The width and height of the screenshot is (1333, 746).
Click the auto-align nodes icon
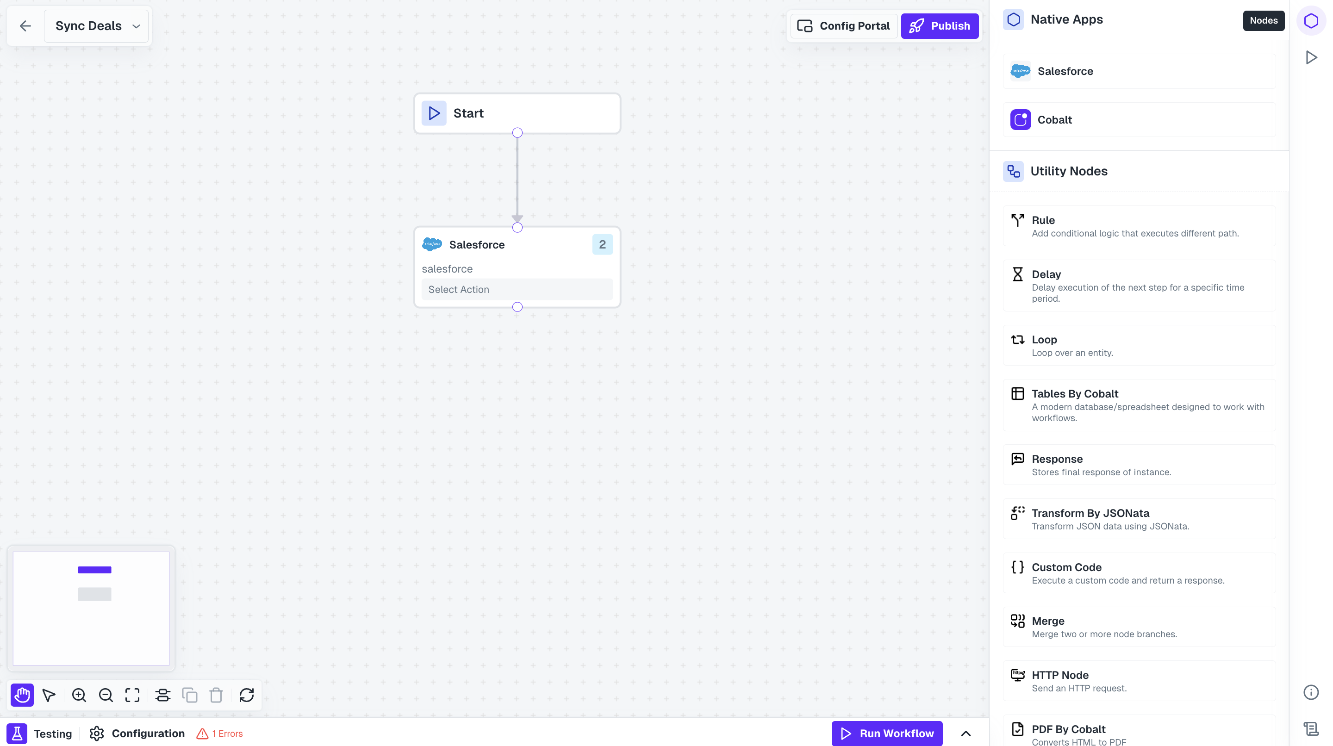click(163, 695)
